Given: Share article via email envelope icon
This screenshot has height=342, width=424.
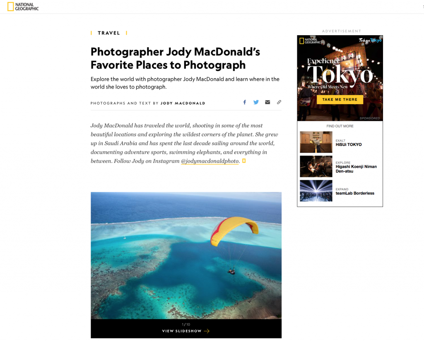Looking at the screenshot, I should point(267,102).
